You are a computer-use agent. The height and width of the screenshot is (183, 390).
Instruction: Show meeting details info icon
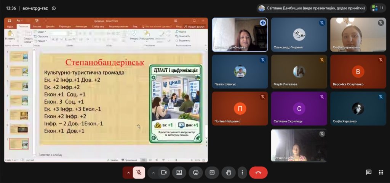click(53, 8)
